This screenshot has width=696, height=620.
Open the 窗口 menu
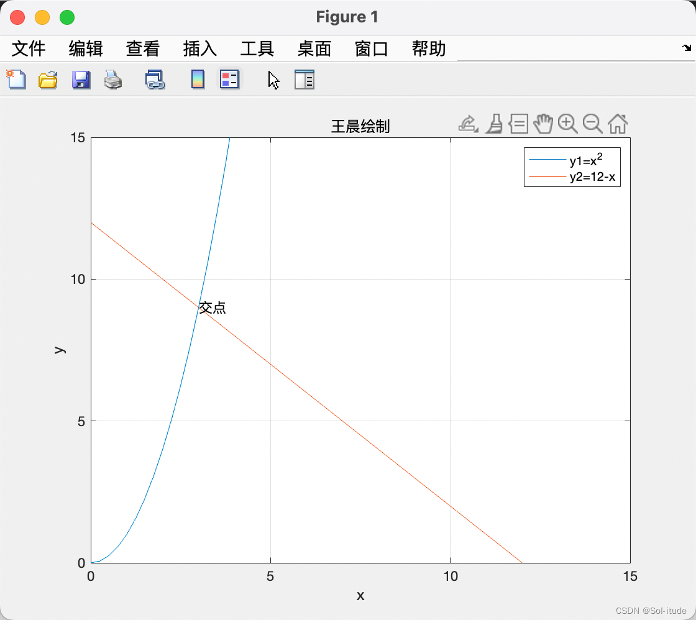tap(372, 48)
